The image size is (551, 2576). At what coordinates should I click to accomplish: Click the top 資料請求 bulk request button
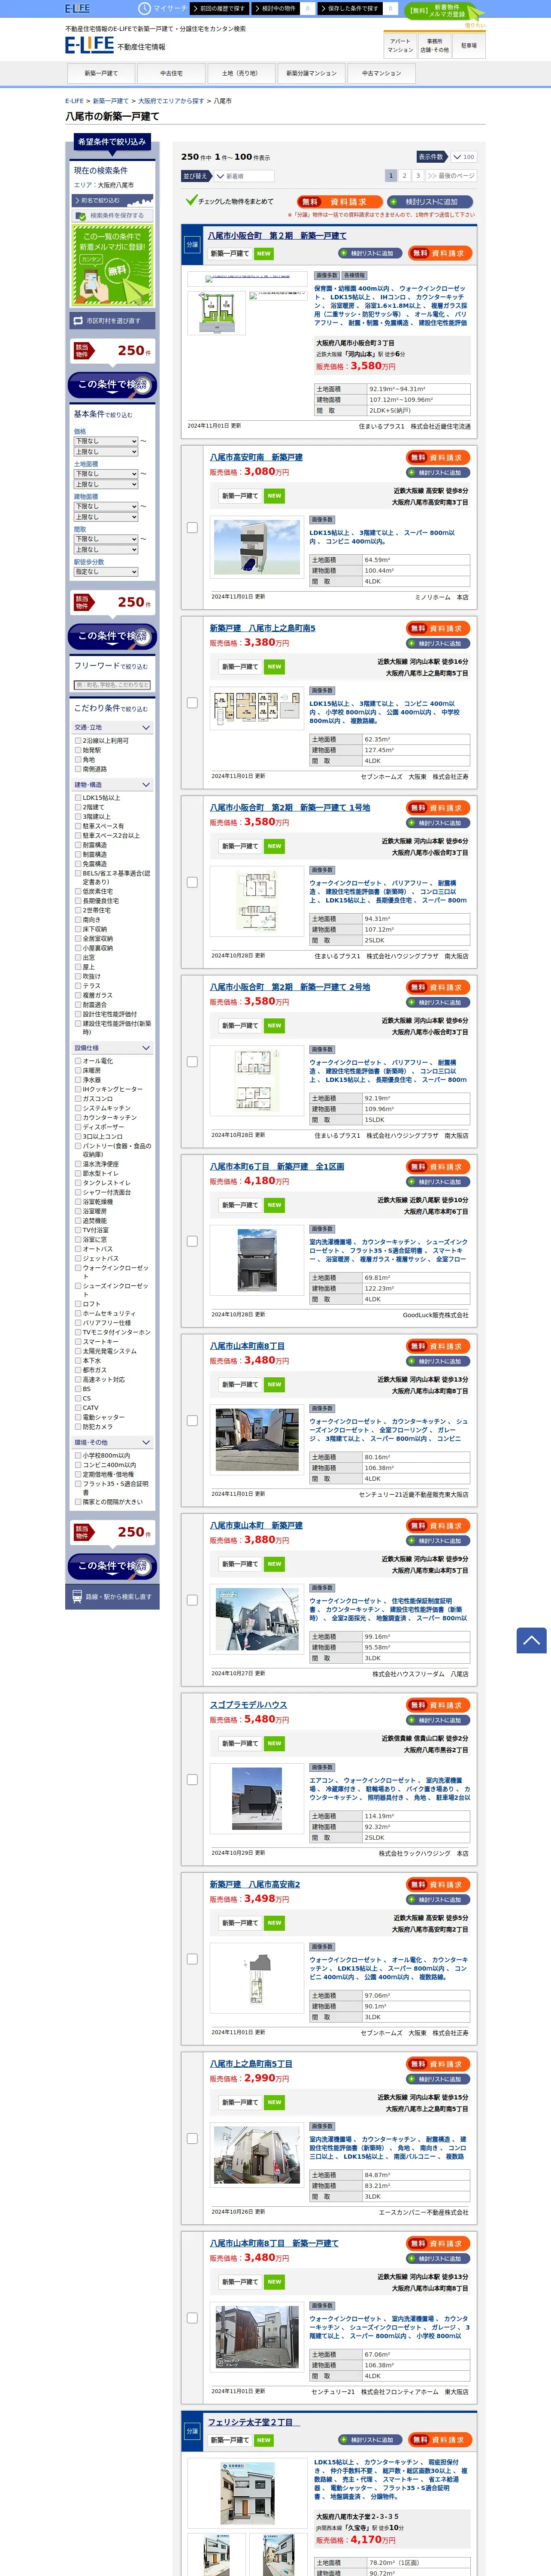point(339,202)
